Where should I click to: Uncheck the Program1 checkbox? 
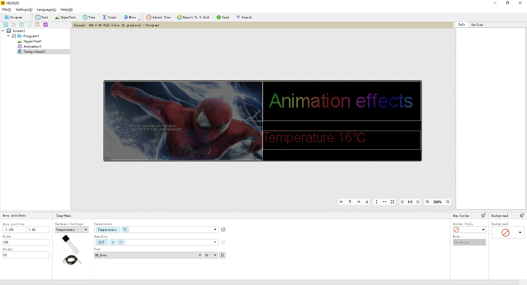tap(14, 36)
